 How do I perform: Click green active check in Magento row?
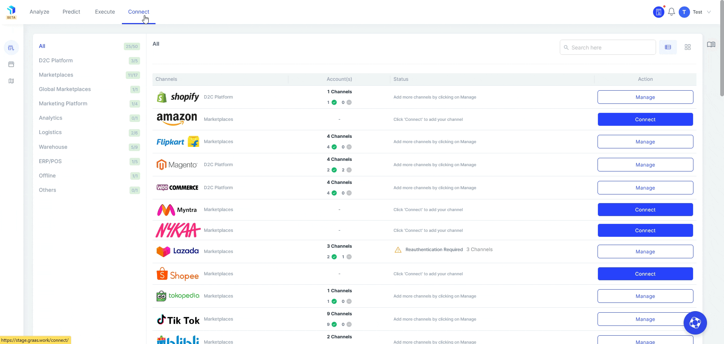[x=334, y=170]
